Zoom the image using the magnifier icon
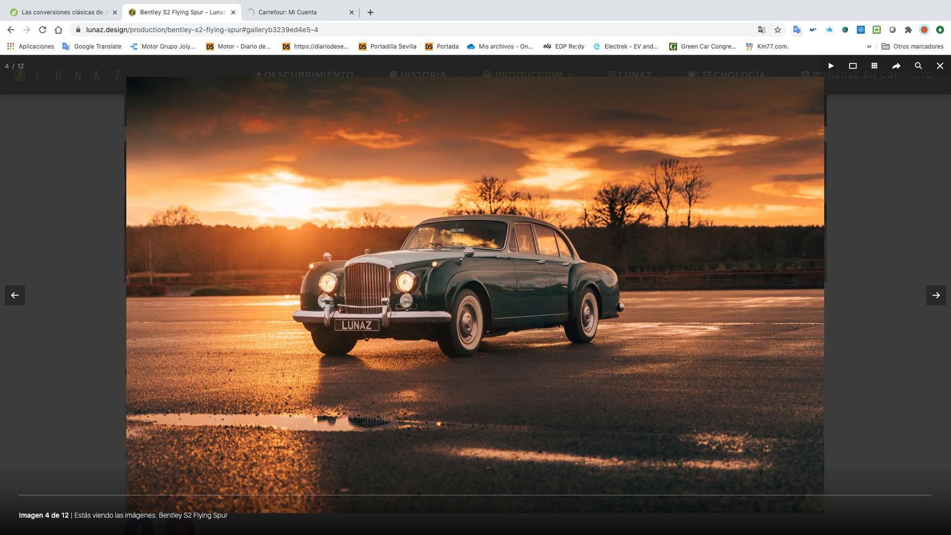951x535 pixels. (918, 66)
